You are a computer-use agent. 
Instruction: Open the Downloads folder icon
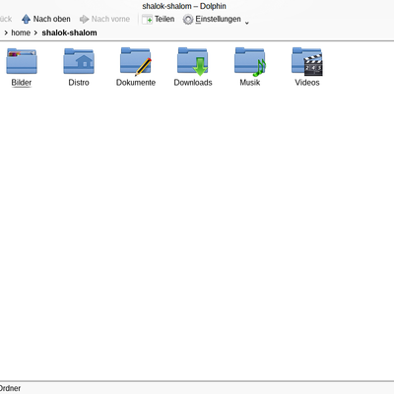pyautogui.click(x=193, y=61)
